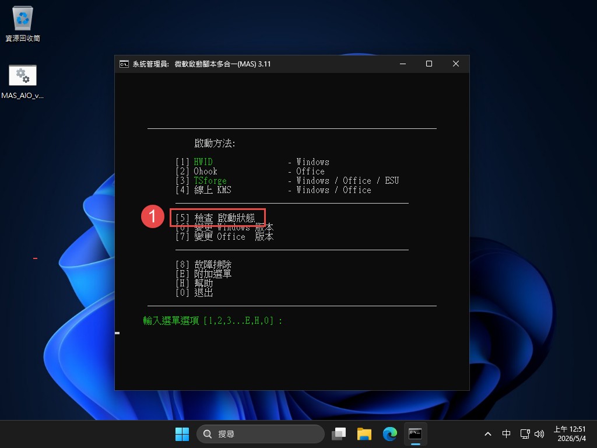Open Microsoft Edge from the taskbar
The image size is (597, 448).
tap(389, 434)
